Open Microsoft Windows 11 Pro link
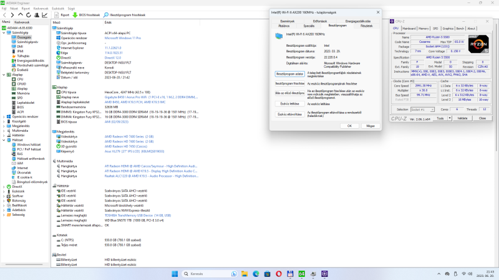 [122, 38]
